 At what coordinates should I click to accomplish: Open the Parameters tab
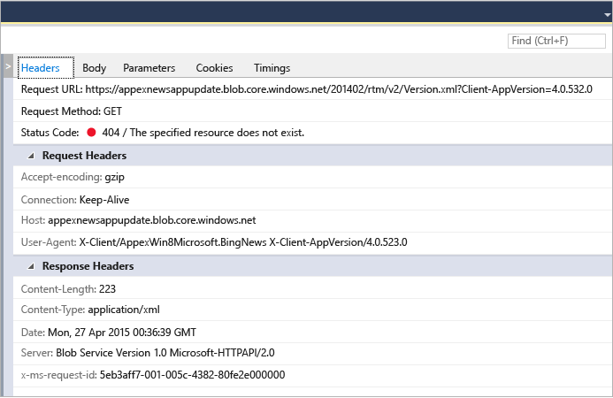click(149, 68)
